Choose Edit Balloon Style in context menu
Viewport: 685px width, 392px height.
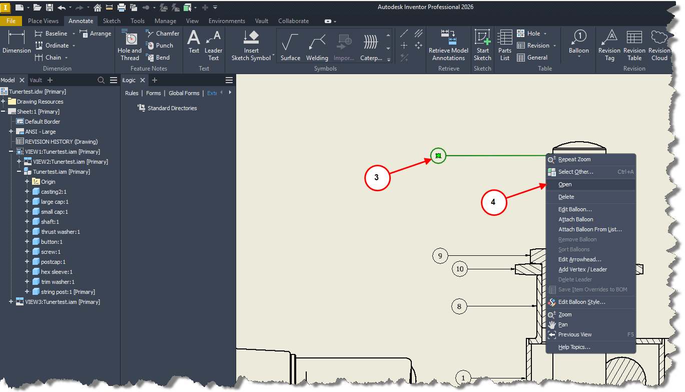[x=591, y=302]
